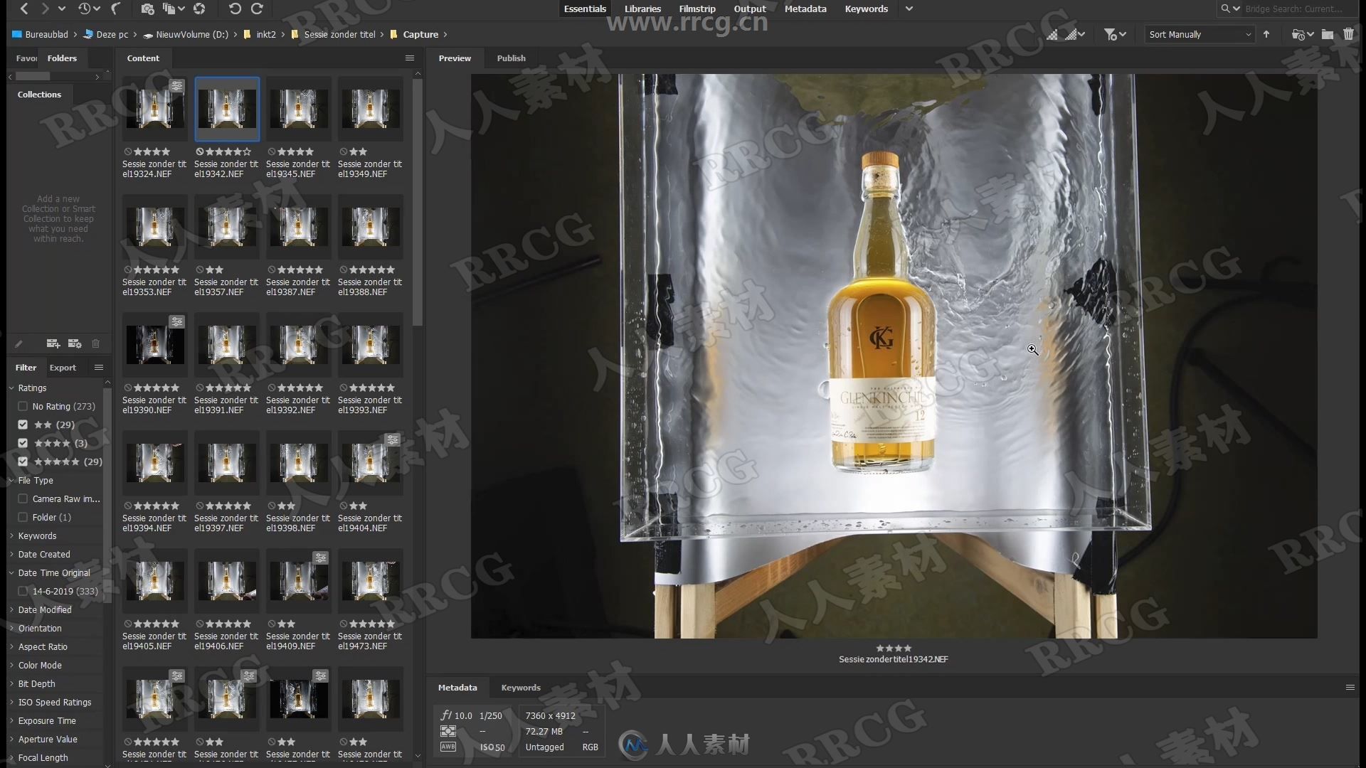Screen dimensions: 1366x768
Task: Navigate to inkt2 folder breadcrumb
Action: click(x=260, y=34)
